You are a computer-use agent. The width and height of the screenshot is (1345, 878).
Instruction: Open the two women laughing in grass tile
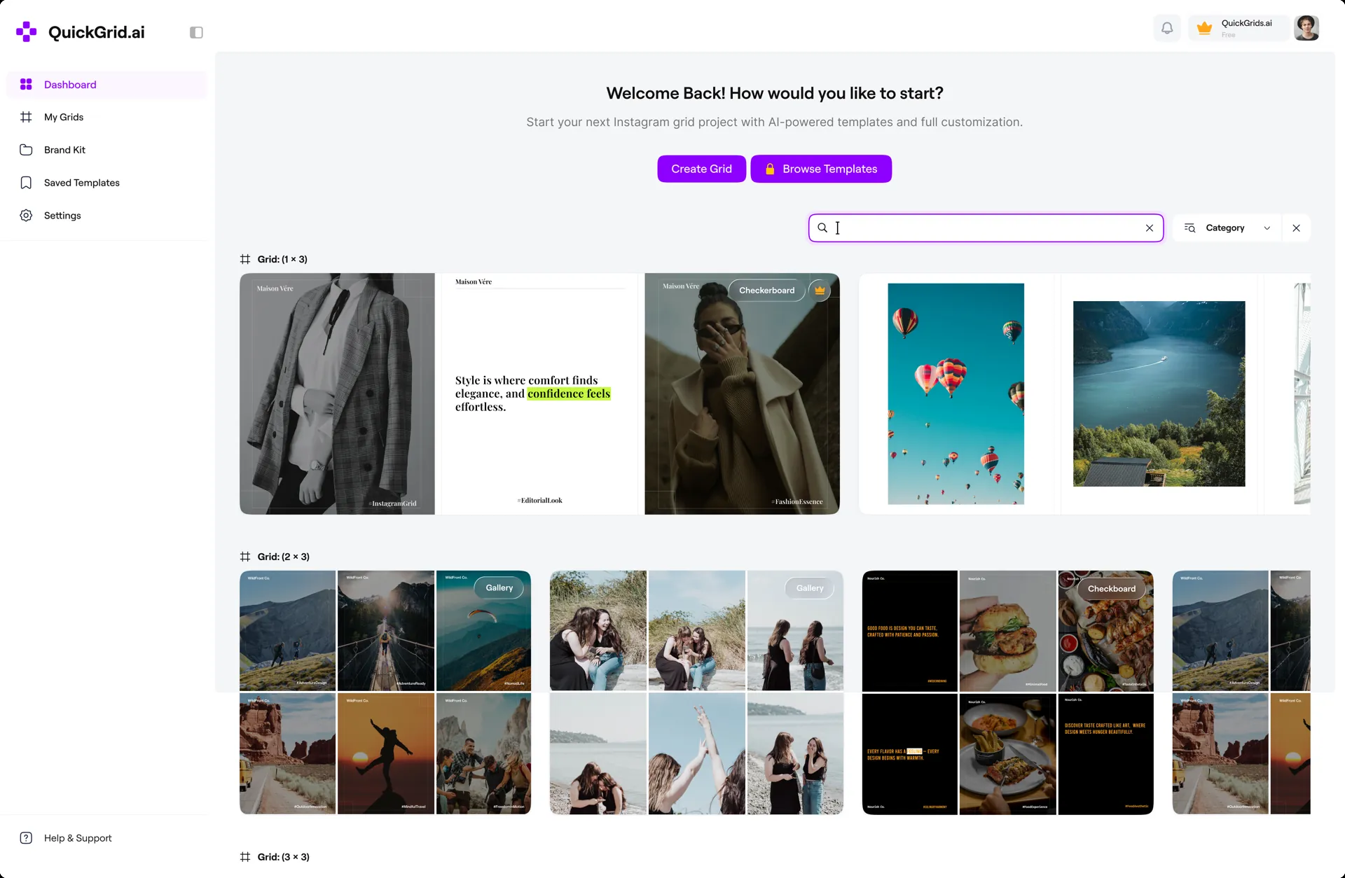point(598,631)
